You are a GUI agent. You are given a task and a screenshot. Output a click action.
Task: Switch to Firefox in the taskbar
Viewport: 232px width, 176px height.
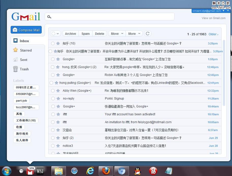click(x=106, y=171)
